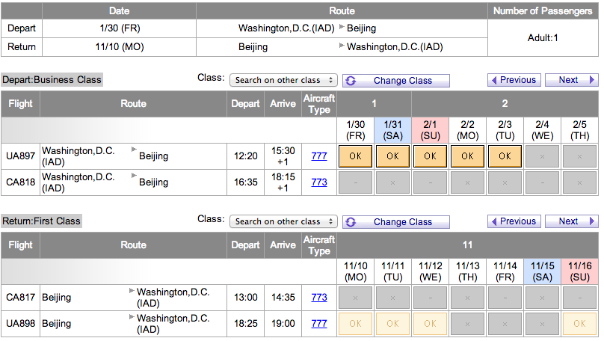Open the 777 aircraft link for UA897
This screenshot has height=341, width=604.
pyautogui.click(x=319, y=156)
